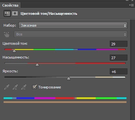Click the Цветовой тон slider handle

tap(14, 51)
